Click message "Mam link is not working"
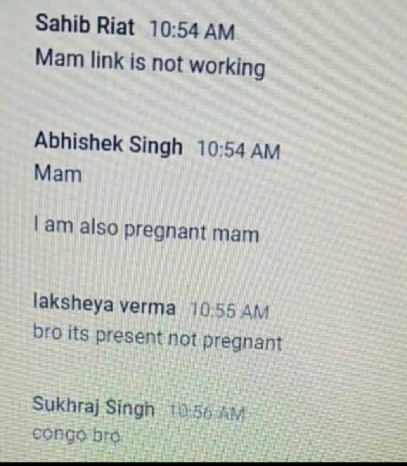 coord(150,63)
